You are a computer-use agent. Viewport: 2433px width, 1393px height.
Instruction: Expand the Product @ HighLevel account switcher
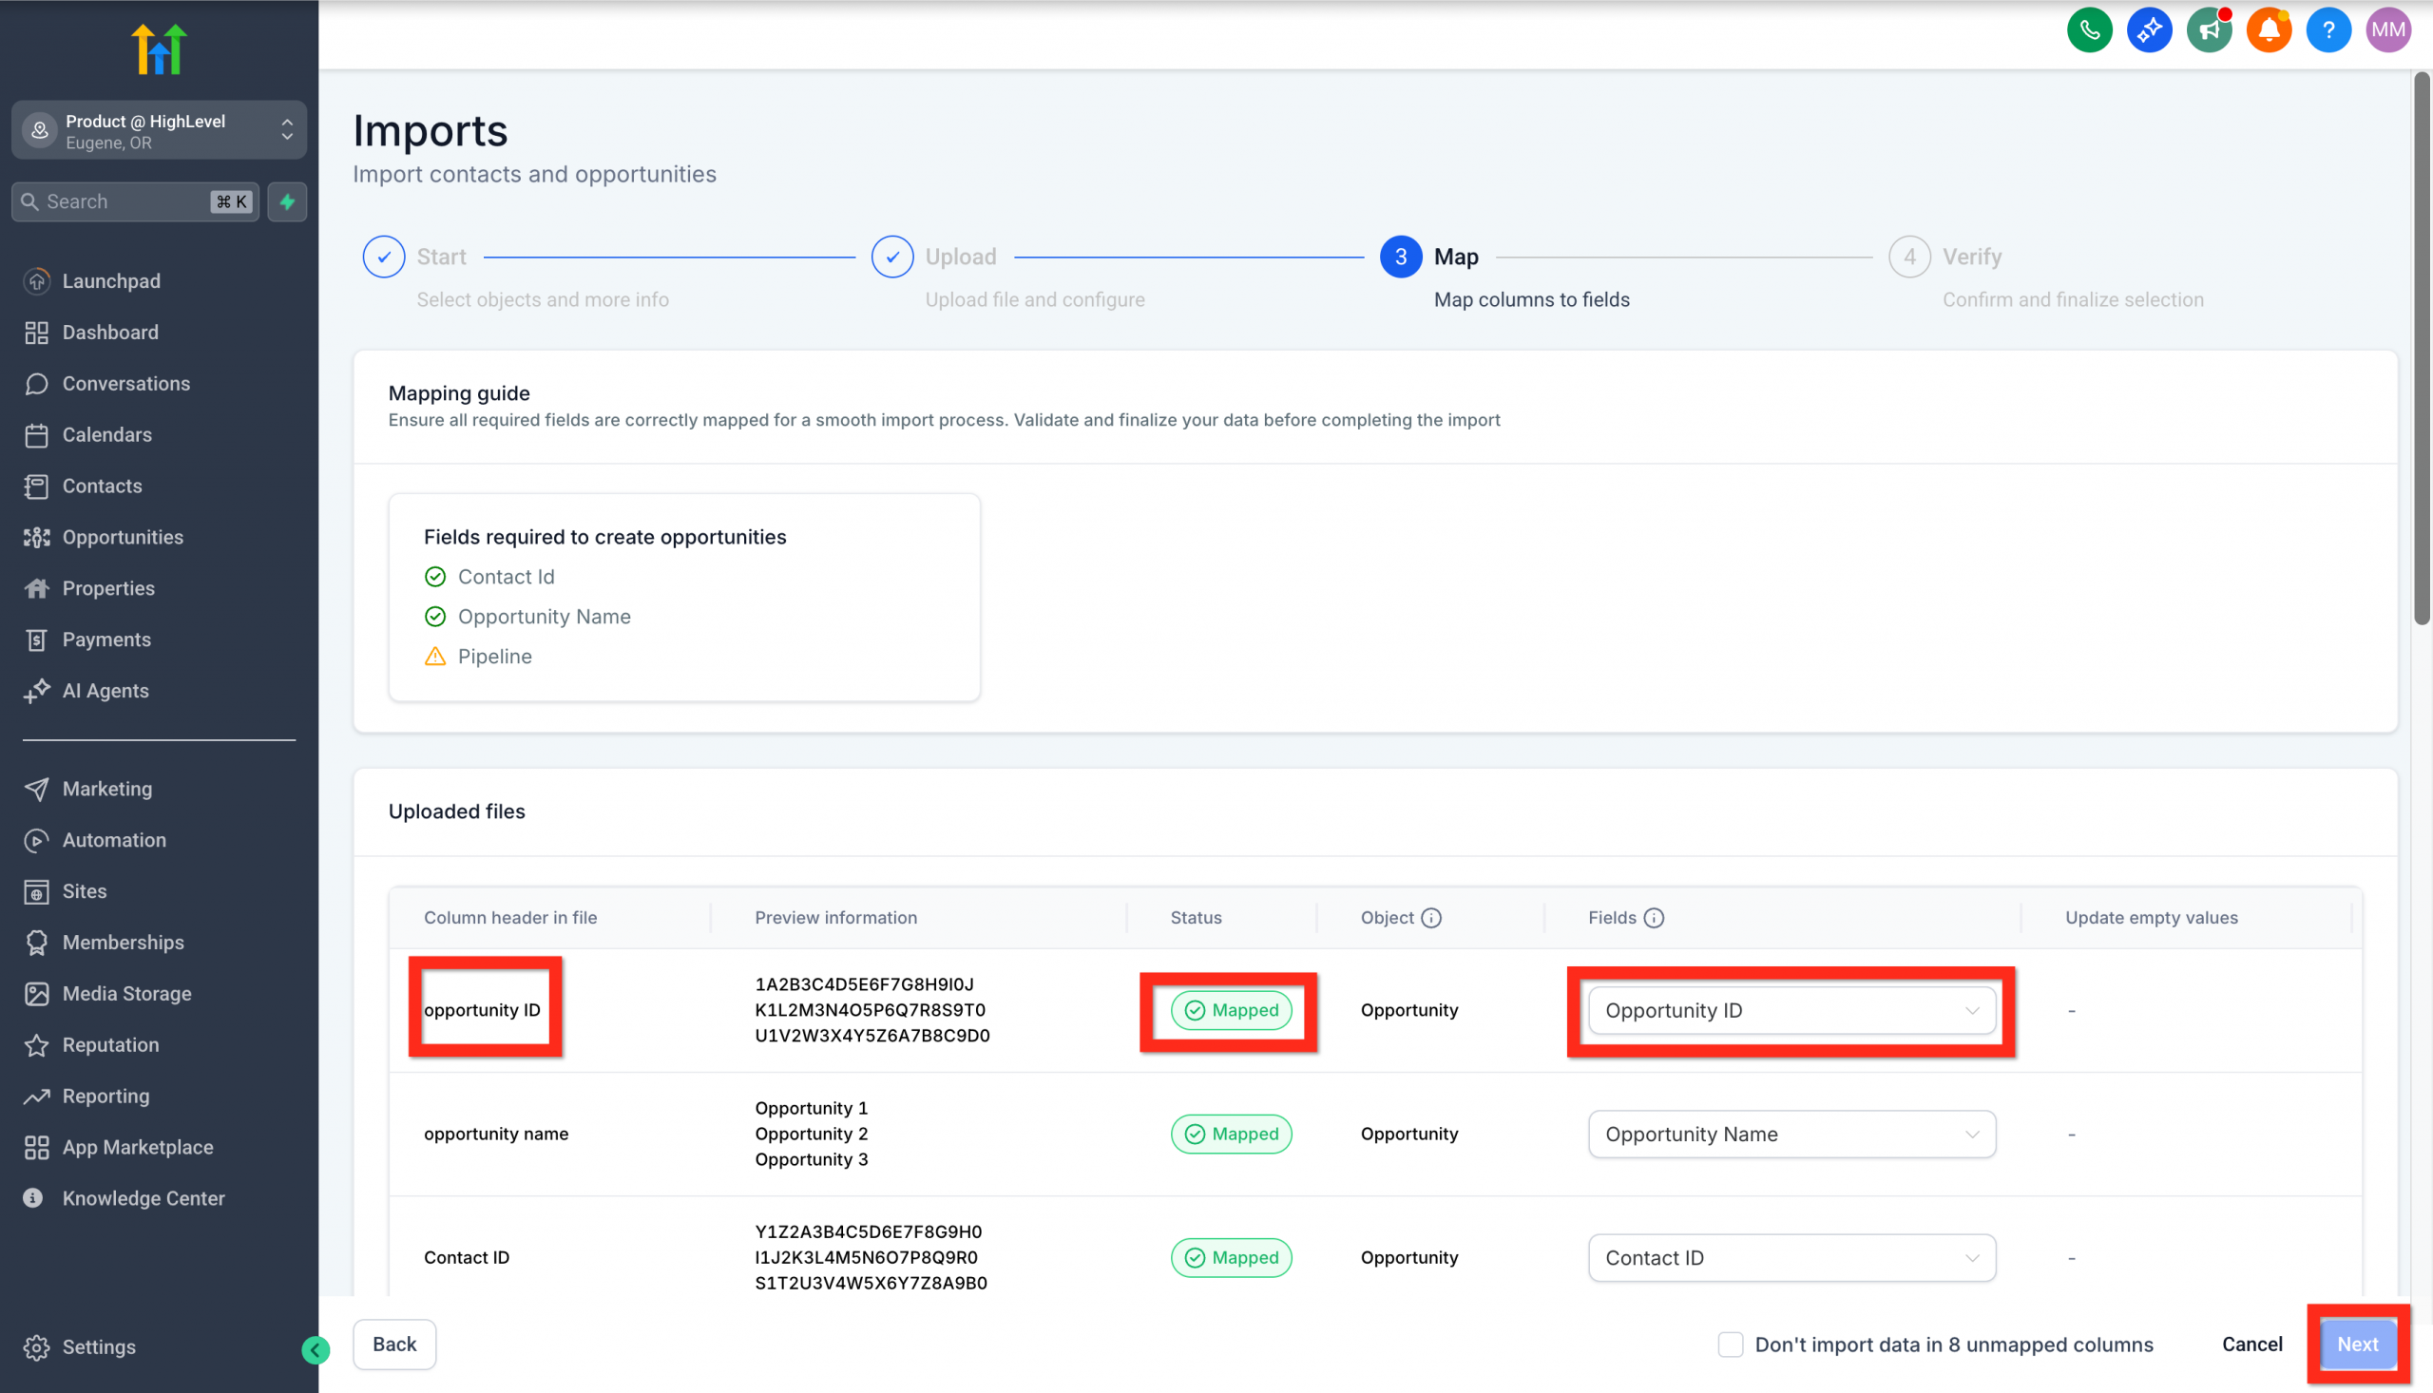[x=286, y=130]
